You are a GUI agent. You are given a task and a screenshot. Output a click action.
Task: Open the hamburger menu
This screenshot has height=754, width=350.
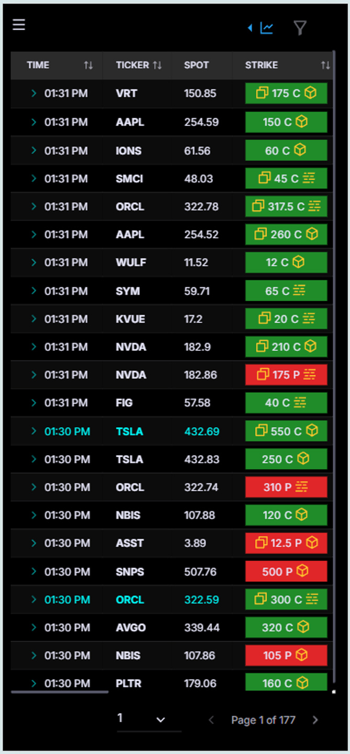(x=19, y=25)
